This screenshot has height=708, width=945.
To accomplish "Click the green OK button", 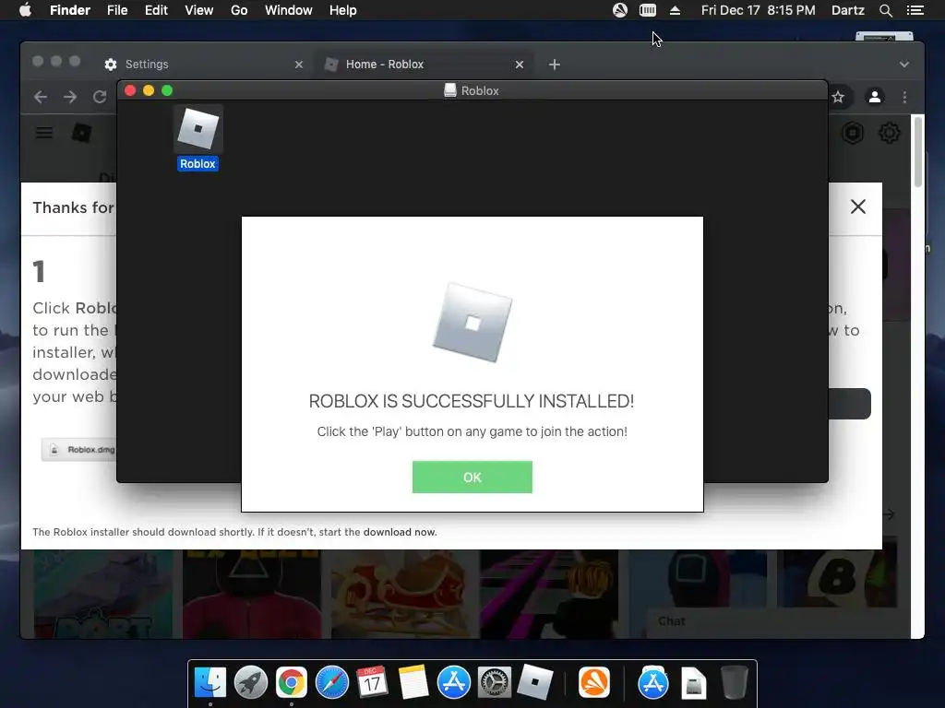I will pos(472,477).
